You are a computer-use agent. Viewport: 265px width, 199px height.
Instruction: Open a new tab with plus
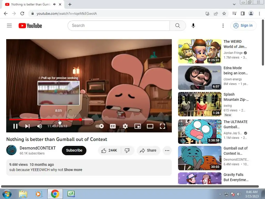point(70,4)
